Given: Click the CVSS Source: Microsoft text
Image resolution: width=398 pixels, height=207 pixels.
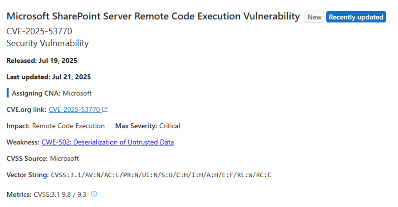Looking at the screenshot, I should click(x=43, y=158).
